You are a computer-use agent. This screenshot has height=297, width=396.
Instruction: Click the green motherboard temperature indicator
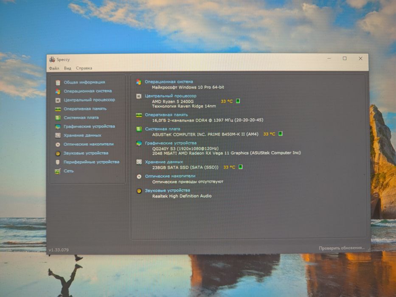click(x=280, y=134)
